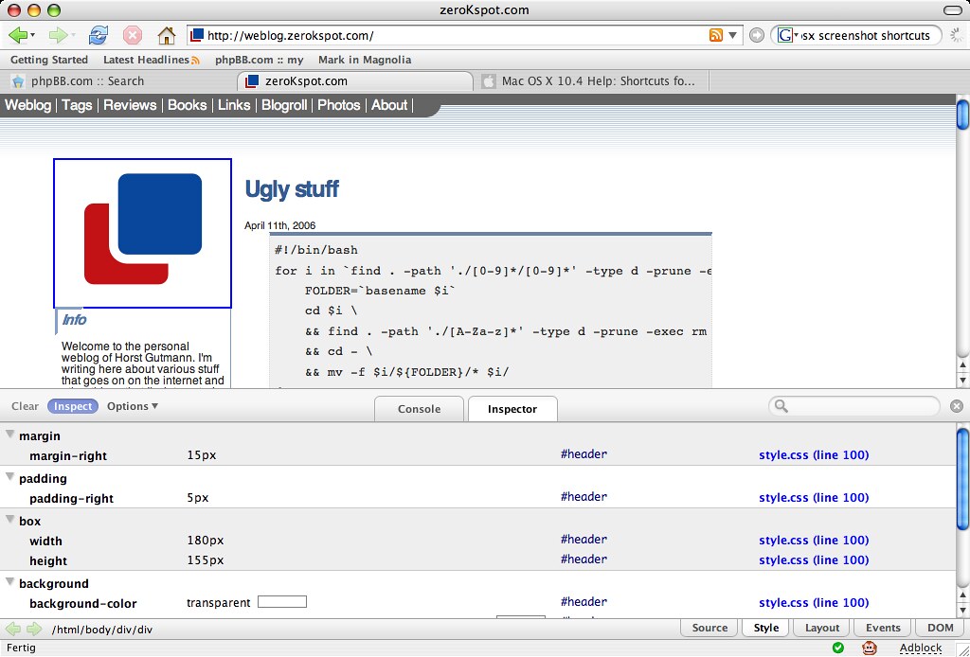Collapse the box properties section
The image size is (970, 657).
tap(9, 519)
